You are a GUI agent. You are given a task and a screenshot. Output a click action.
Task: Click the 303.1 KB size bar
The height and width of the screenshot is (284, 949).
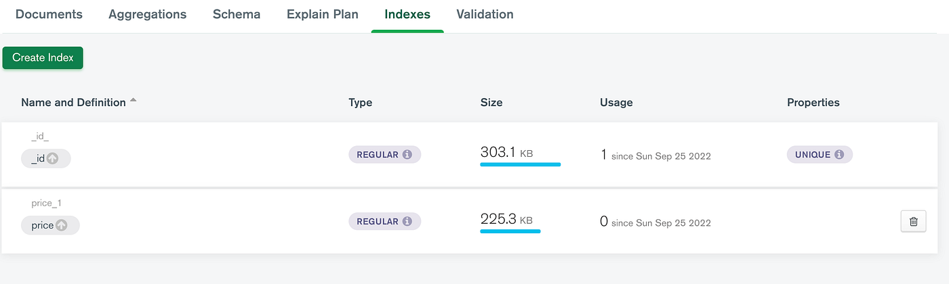point(520,164)
